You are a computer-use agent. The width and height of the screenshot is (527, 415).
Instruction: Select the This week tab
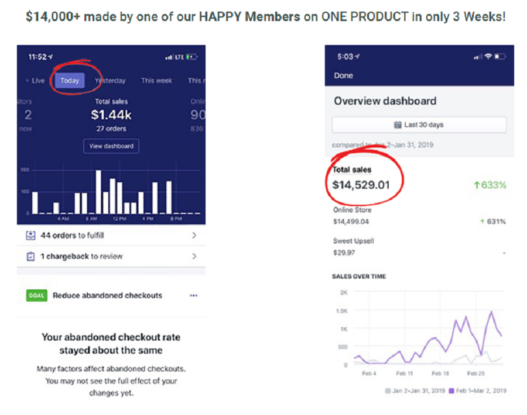157,80
